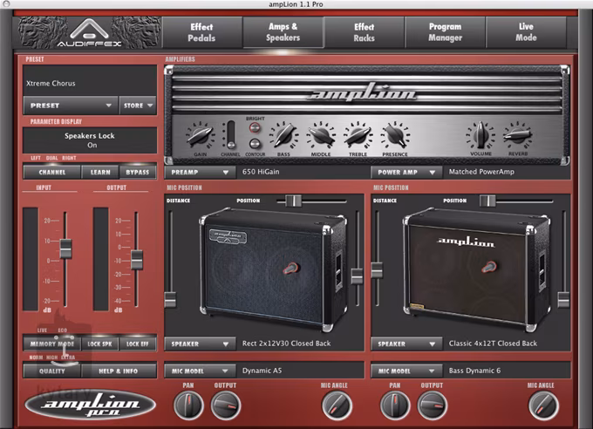Expand the Preset dropdown menu
Viewport: 593px width, 429px height.
pos(70,106)
